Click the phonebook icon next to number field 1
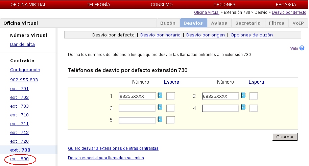This screenshot has width=309, height=166. coord(160,95)
